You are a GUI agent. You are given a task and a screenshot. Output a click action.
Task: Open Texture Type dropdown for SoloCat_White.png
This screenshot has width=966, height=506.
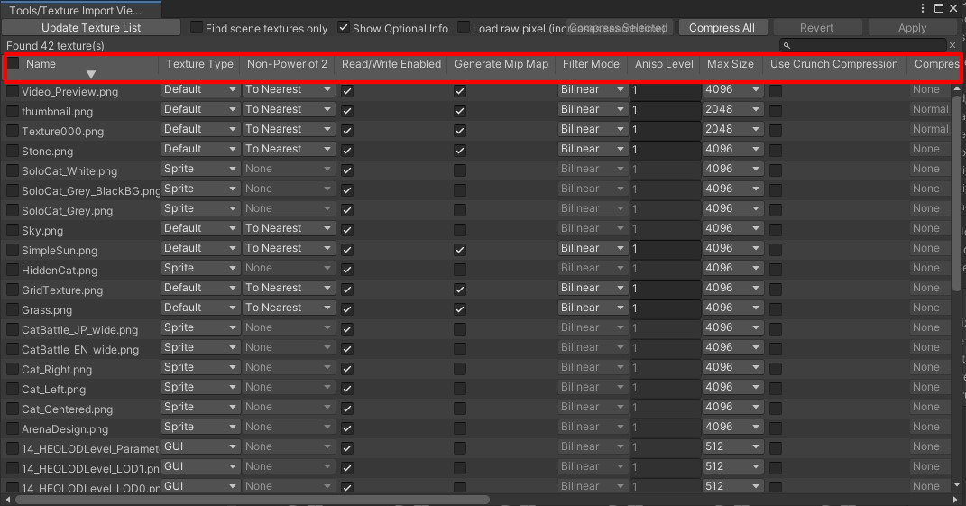[x=200, y=169]
